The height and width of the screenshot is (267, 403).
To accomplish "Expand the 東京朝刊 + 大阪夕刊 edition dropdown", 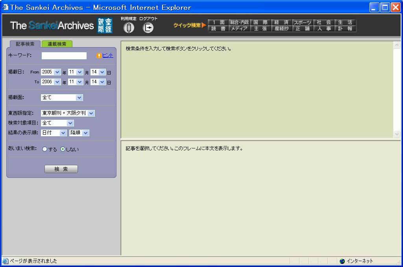I will pos(91,113).
